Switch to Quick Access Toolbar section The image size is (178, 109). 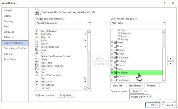(x=15, y=48)
